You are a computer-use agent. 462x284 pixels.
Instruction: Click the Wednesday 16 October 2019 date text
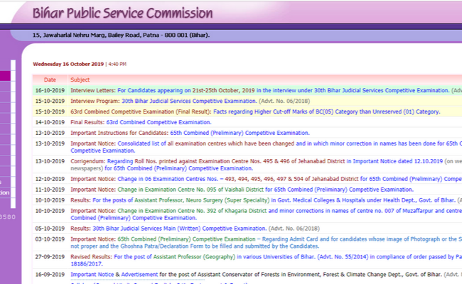coord(68,64)
